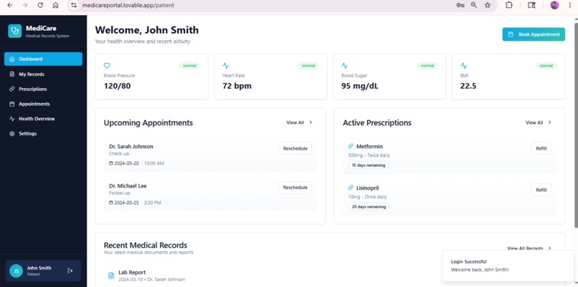The image size is (578, 287).
Task: Go forward with browser forward arrow
Action: [x=25, y=5]
